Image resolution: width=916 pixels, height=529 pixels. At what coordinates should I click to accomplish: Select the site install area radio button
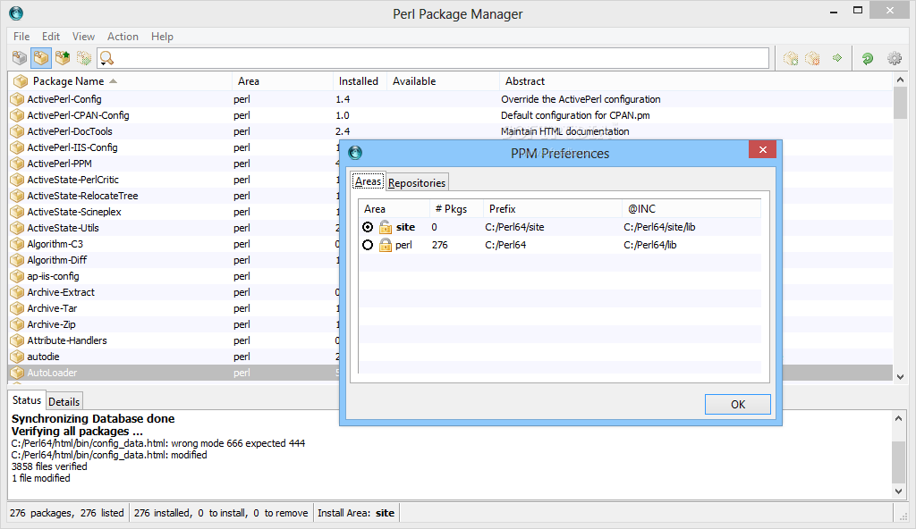click(368, 227)
